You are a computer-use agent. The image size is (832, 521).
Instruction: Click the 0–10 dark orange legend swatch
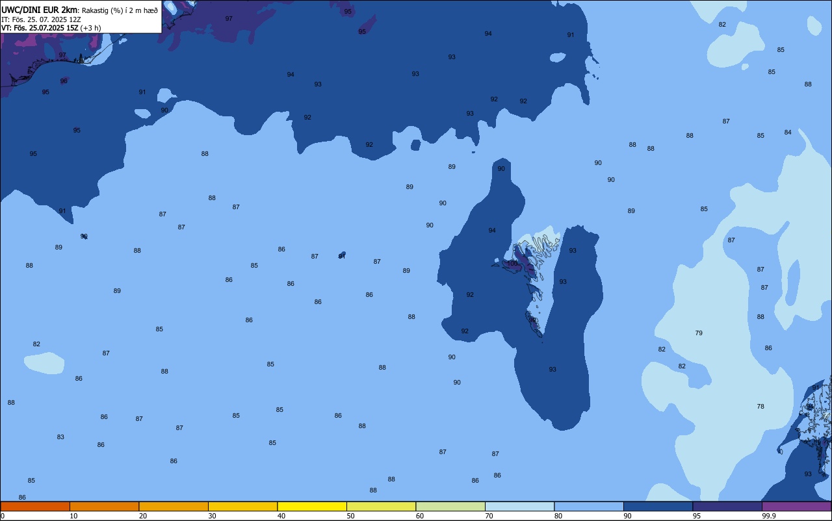[x=35, y=506]
